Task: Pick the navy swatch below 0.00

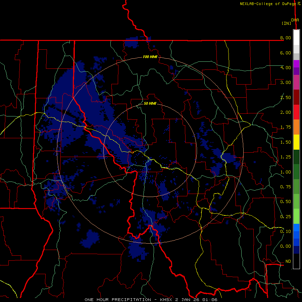Action: pos(296,250)
